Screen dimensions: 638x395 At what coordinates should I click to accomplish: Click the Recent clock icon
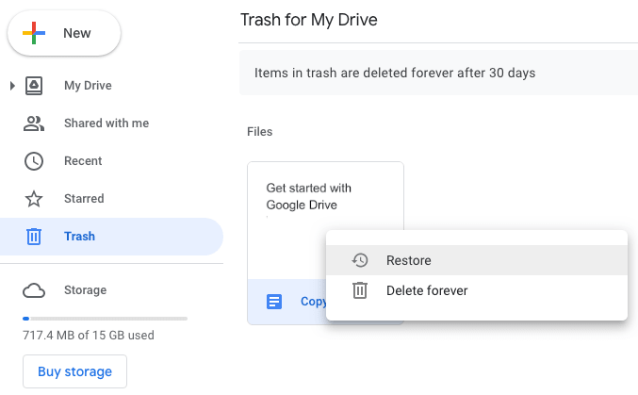pos(34,161)
